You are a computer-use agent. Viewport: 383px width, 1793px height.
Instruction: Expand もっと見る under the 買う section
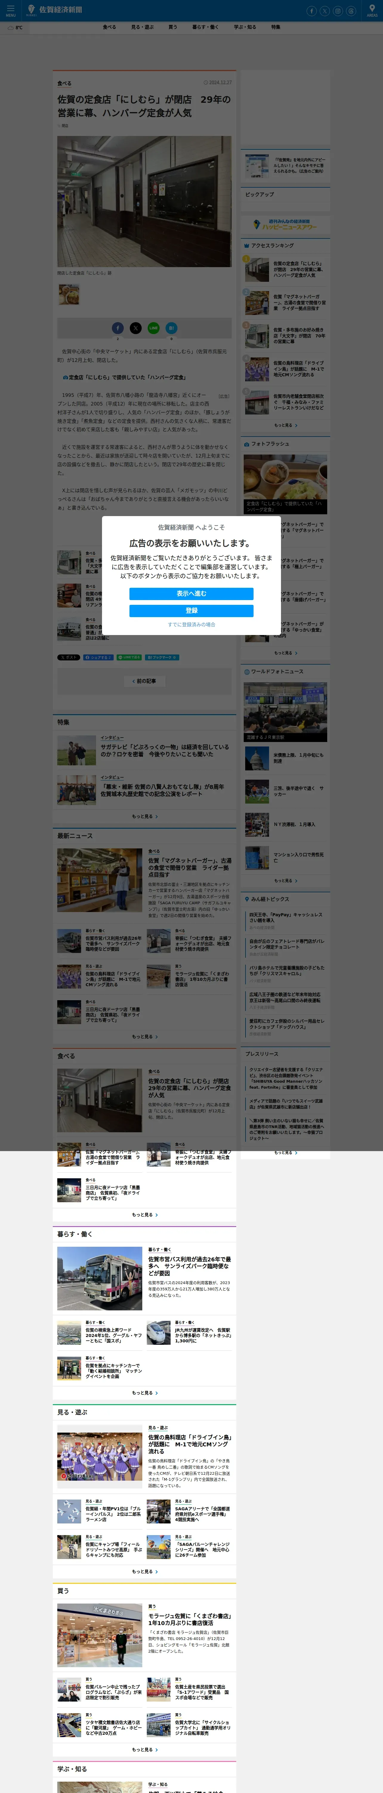[145, 1750]
